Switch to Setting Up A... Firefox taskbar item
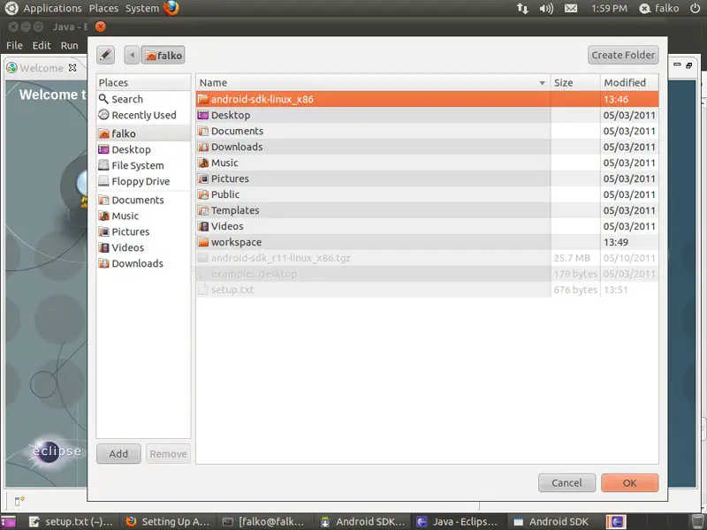This screenshot has width=707, height=530. pyautogui.click(x=168, y=522)
